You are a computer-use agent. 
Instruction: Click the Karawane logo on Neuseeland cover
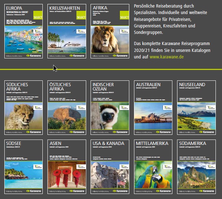pos(206,132)
